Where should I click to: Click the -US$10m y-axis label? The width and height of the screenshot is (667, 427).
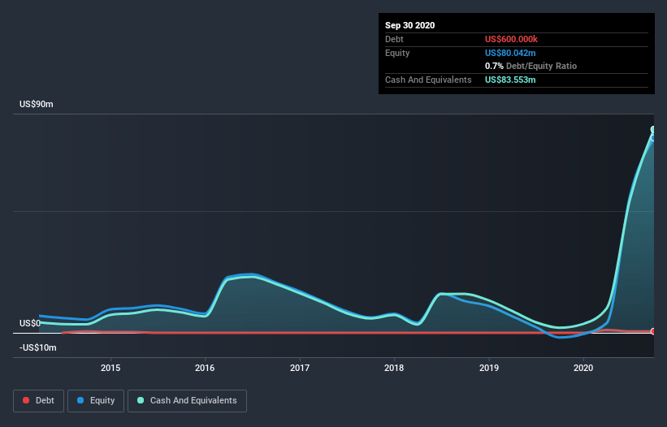(38, 347)
